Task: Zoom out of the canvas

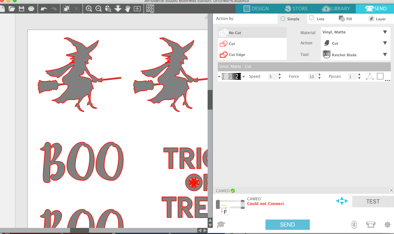Action: click(99, 9)
